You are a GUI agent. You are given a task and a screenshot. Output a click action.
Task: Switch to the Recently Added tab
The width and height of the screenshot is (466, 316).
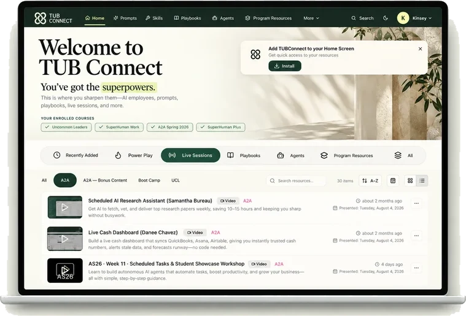(76, 155)
